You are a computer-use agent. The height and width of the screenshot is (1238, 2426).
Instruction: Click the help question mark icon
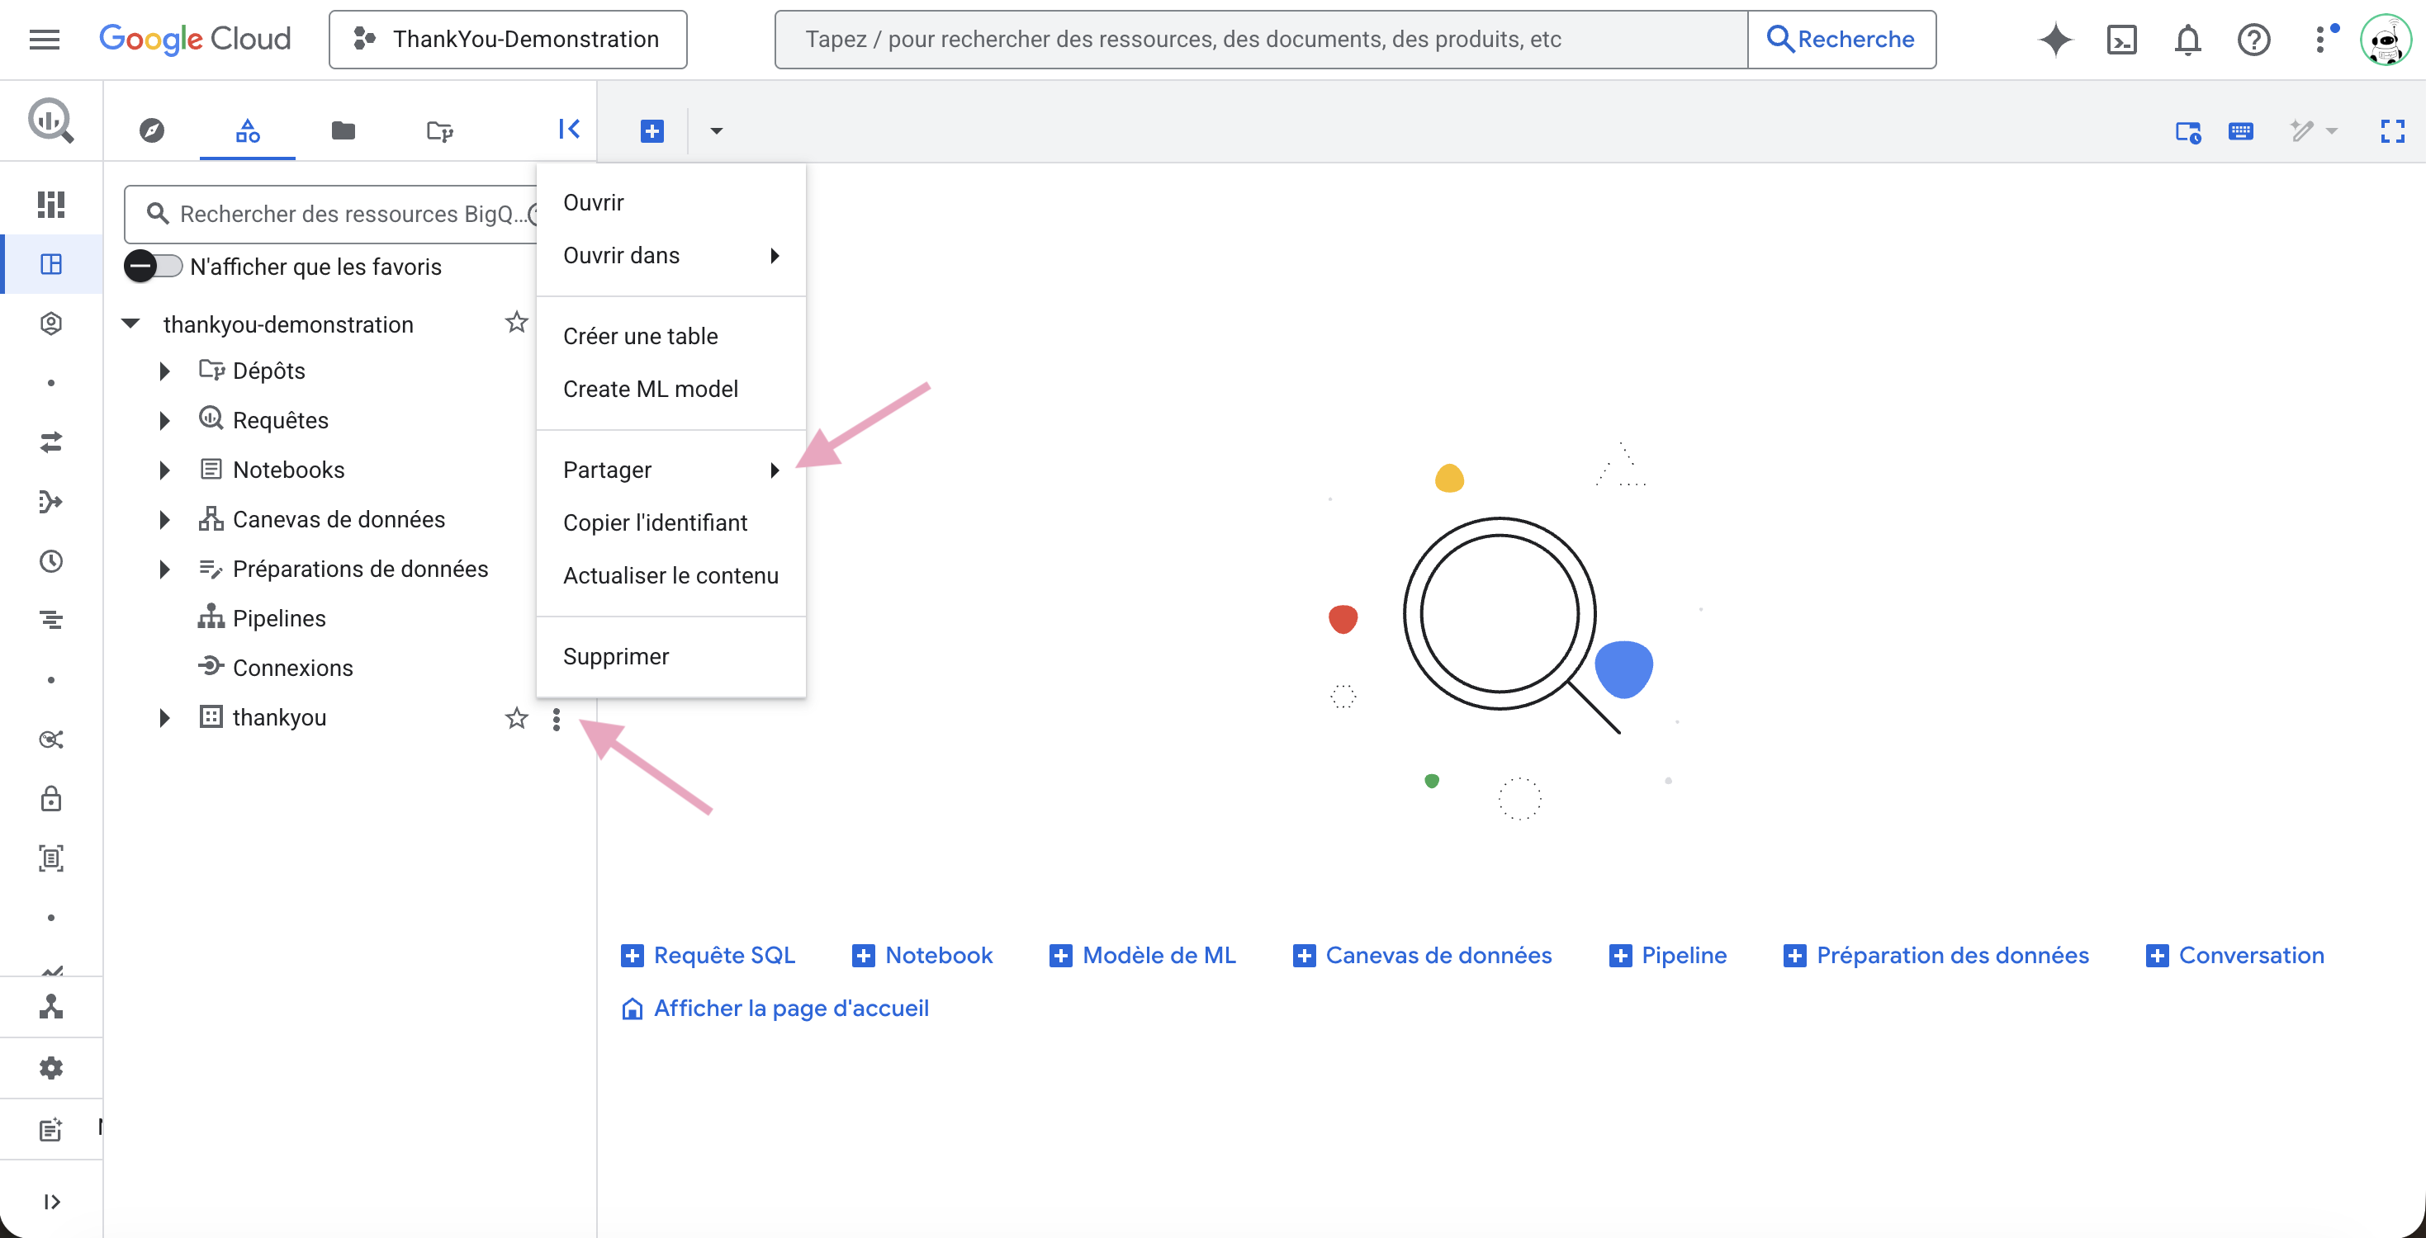point(2253,40)
